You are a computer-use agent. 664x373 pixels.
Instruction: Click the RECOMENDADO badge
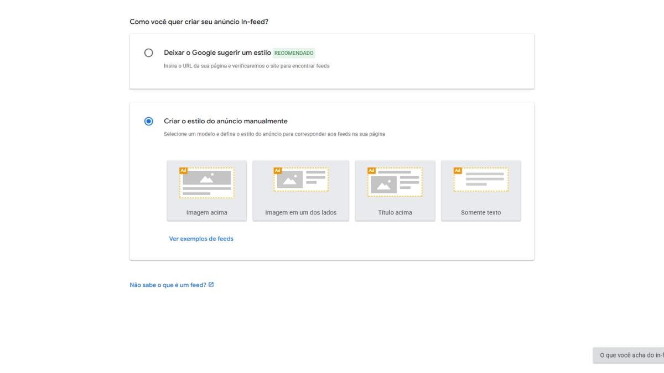[294, 53]
